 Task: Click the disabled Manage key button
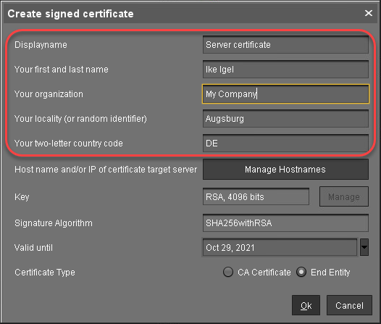pyautogui.click(x=344, y=196)
